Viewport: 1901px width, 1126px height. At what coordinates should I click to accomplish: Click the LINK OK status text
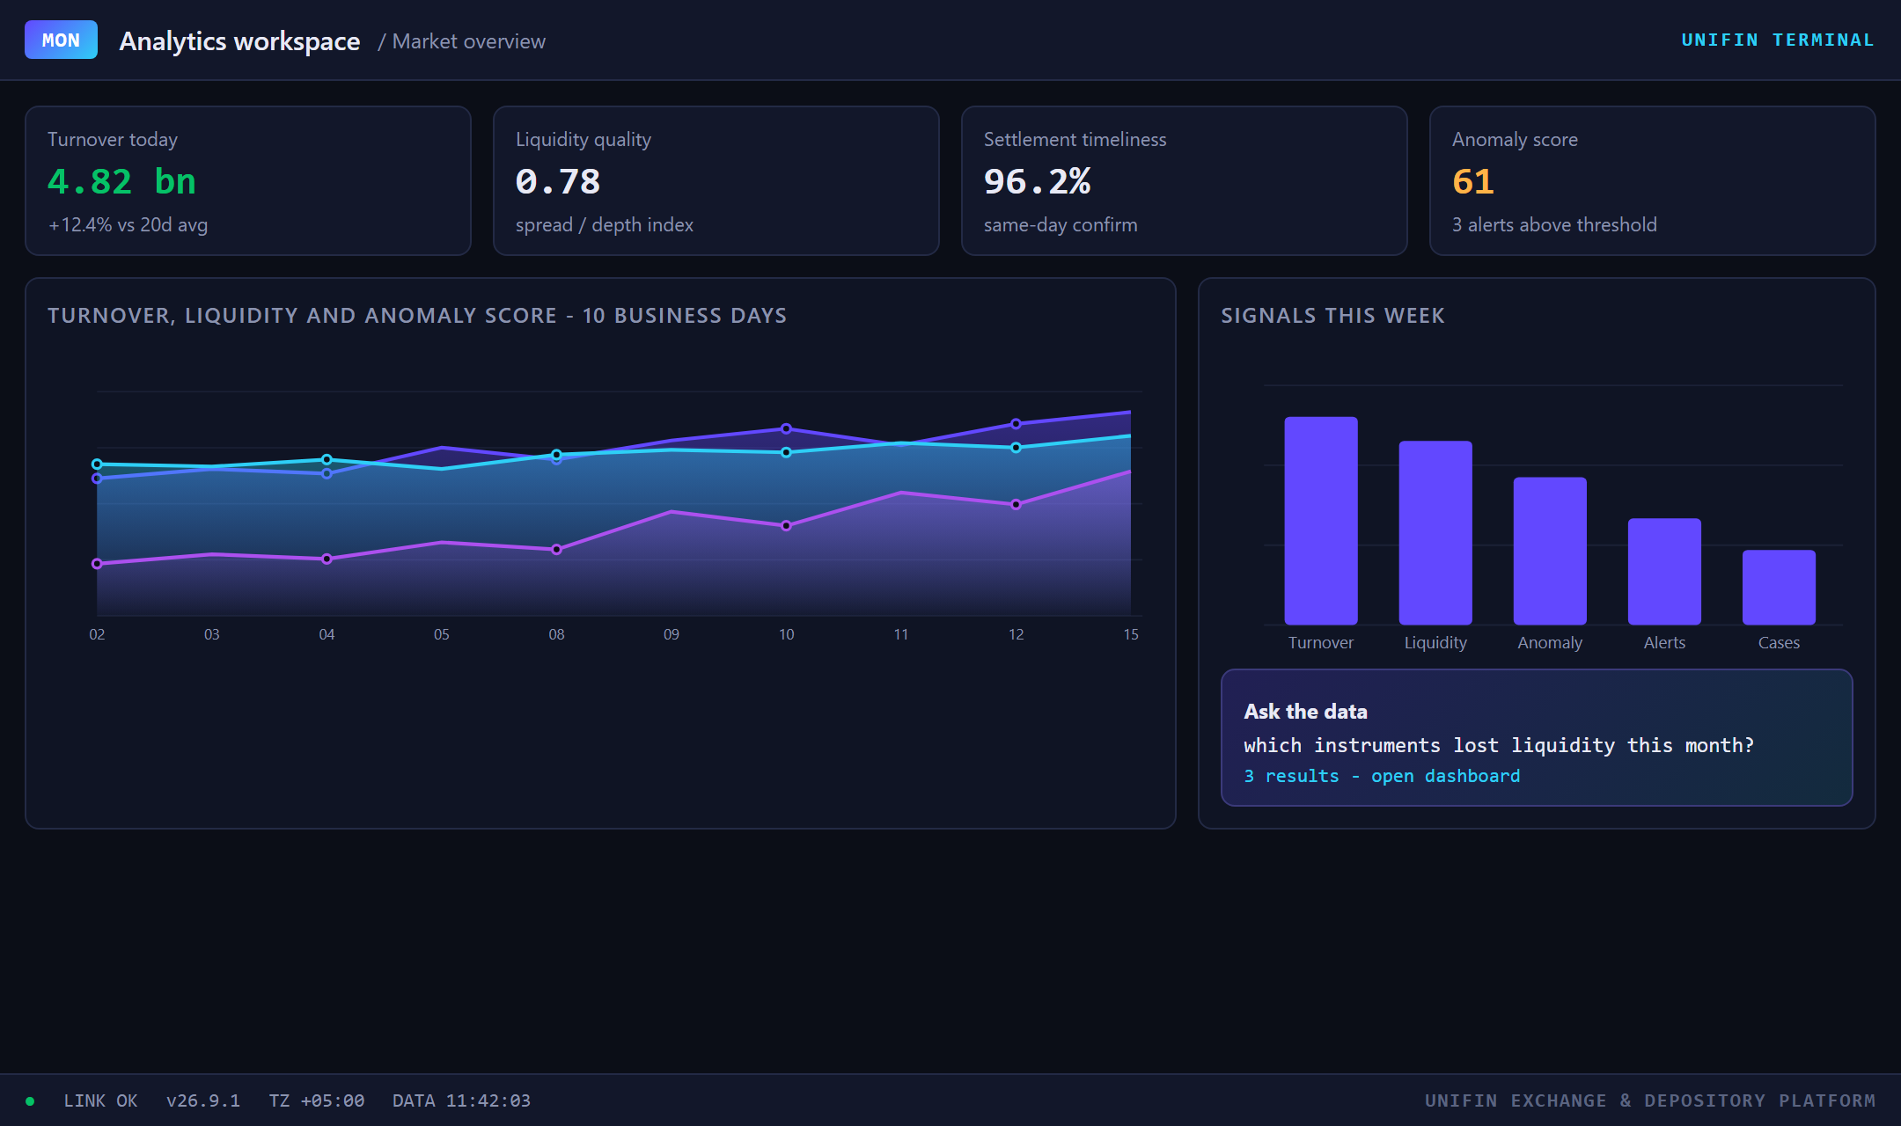100,1101
